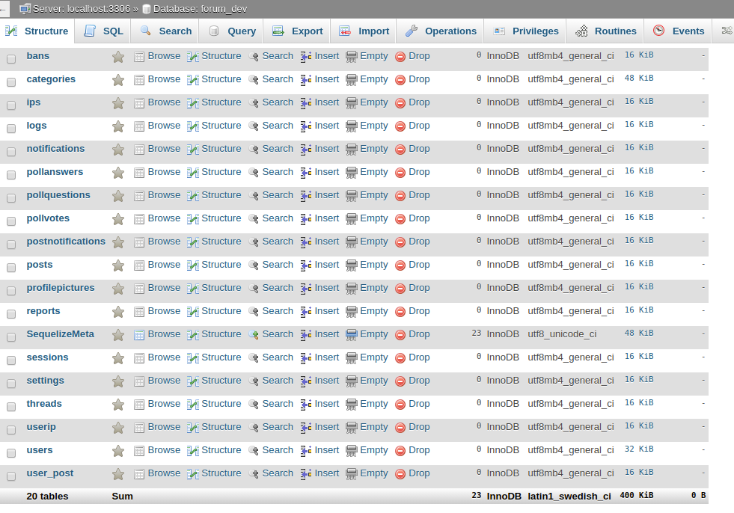Click Structure icon in threads row
This screenshot has width=734, height=513.
click(x=192, y=405)
